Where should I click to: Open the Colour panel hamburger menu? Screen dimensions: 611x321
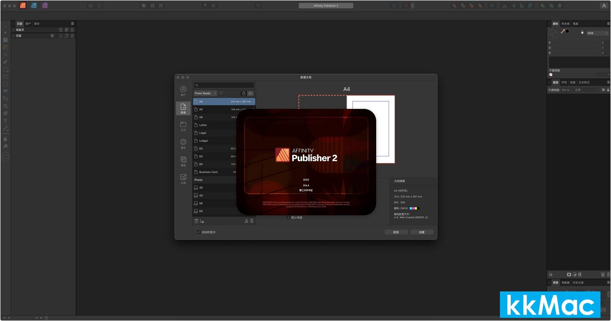click(x=608, y=24)
